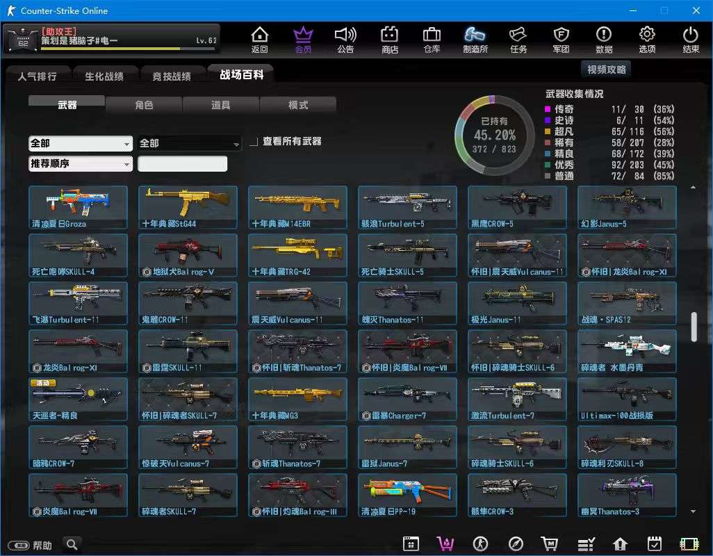Open the 选项 options gear icon

coord(647,40)
